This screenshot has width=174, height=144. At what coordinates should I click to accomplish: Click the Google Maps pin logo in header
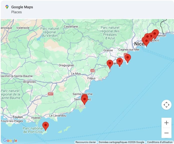7,7
